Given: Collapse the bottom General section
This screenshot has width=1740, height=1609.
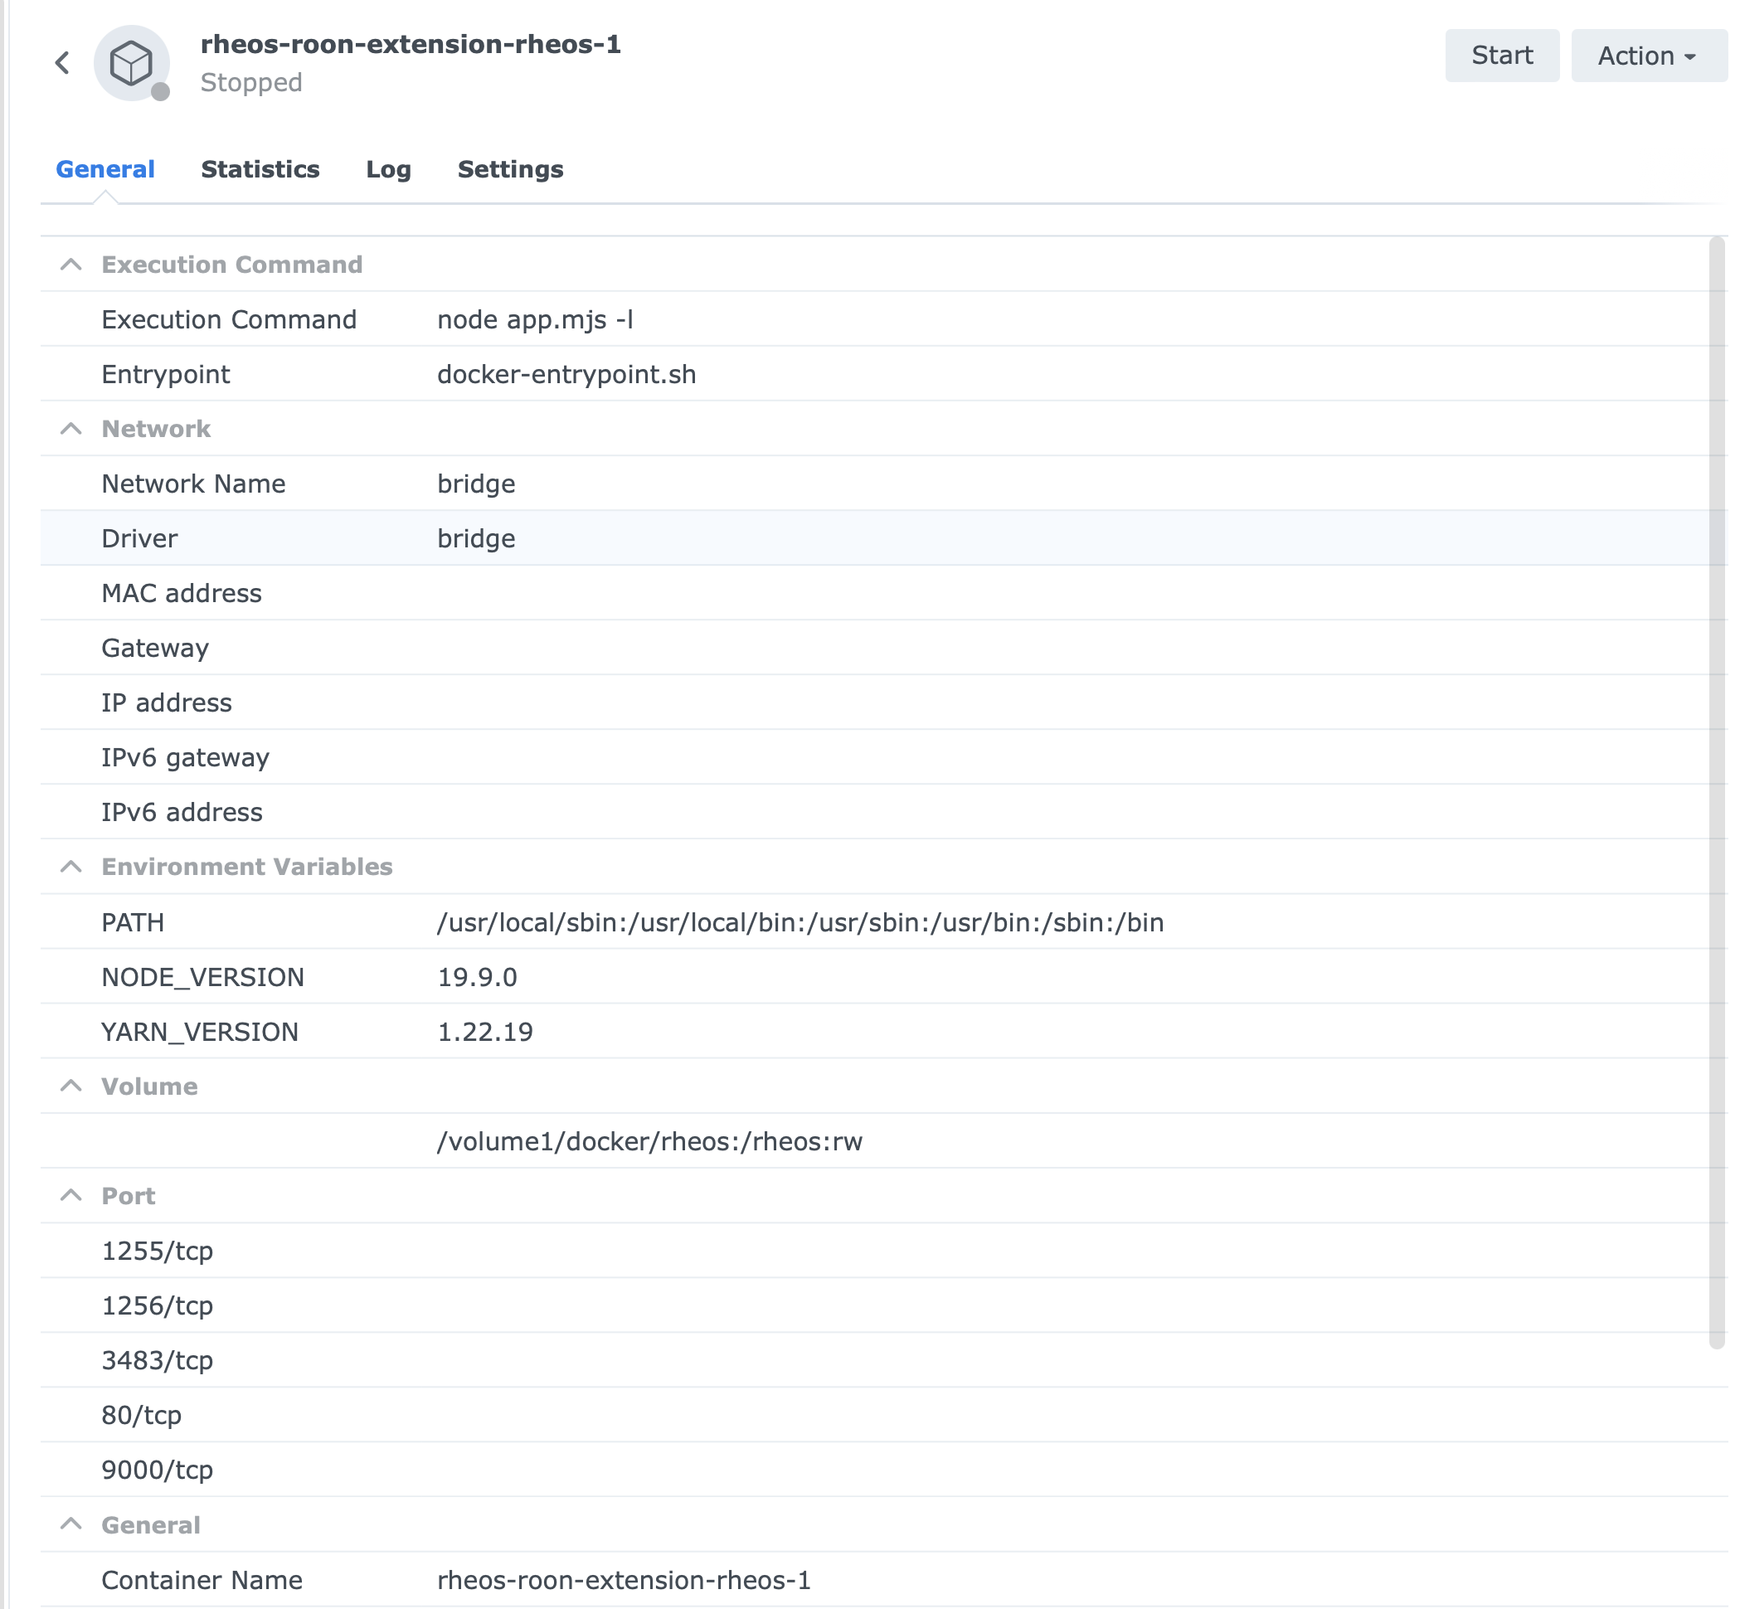Looking at the screenshot, I should [71, 1524].
